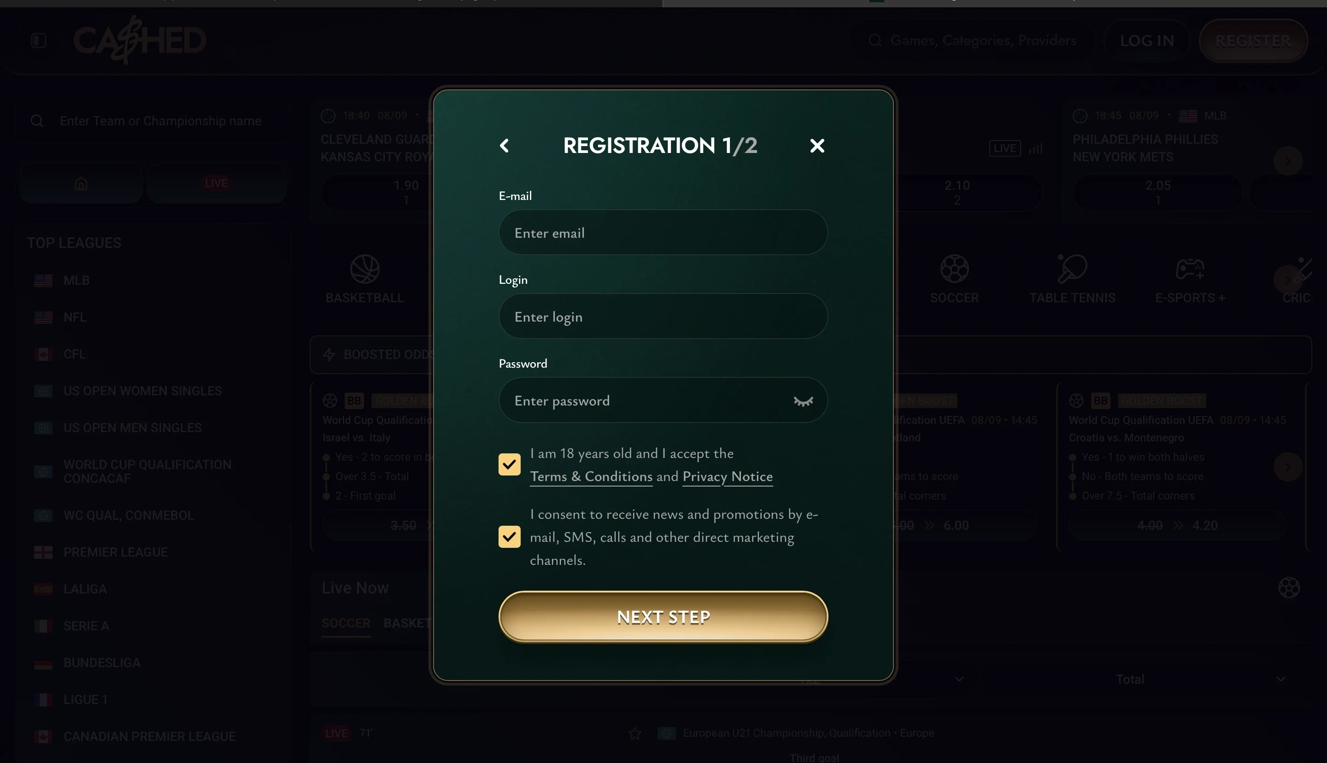Expand the Total dropdown chevron

(1281, 679)
